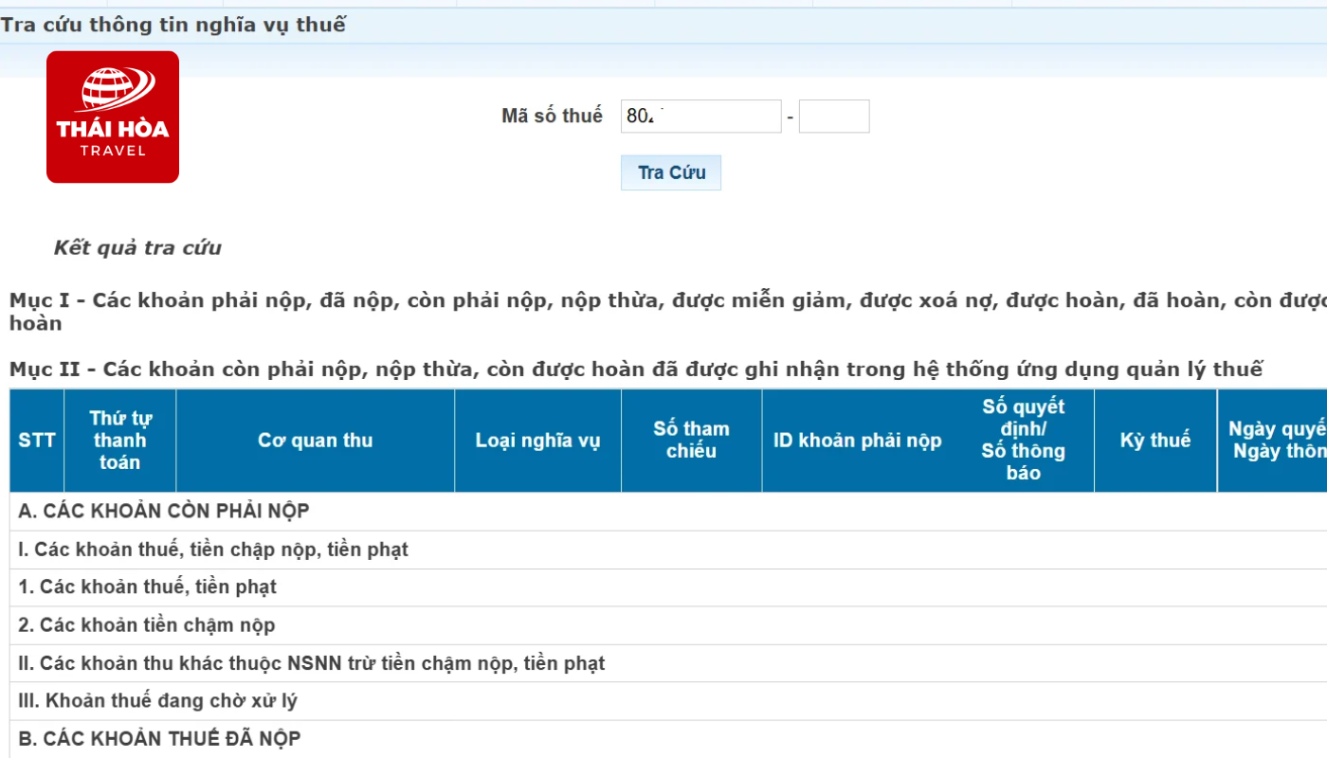The image size is (1327, 758).
Task: Click row I. Các khoản thuế, tiền chậm nộp, tiền phạt
Action: (668, 550)
